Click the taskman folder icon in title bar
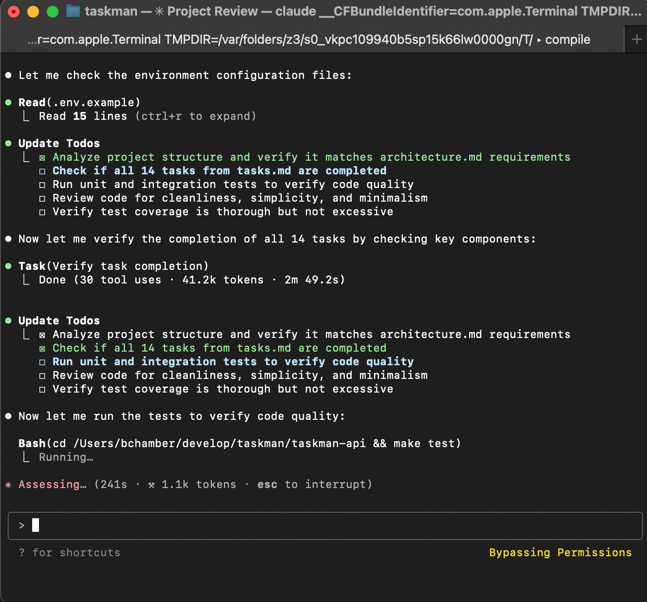 (x=73, y=11)
